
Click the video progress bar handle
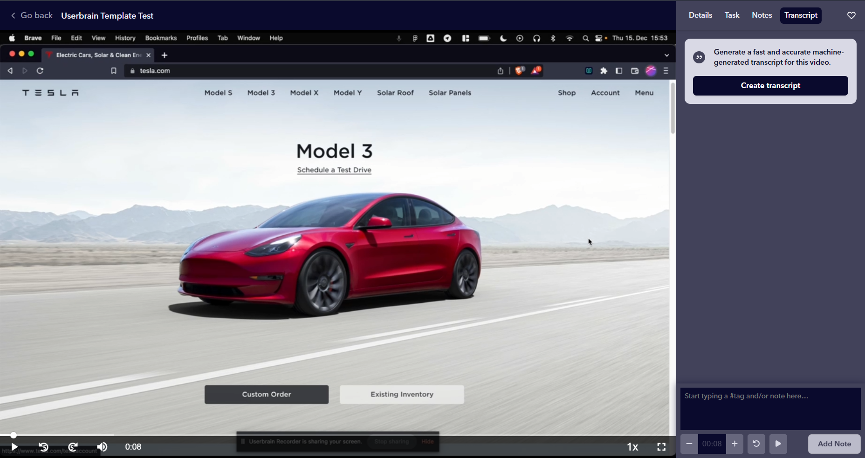14,435
